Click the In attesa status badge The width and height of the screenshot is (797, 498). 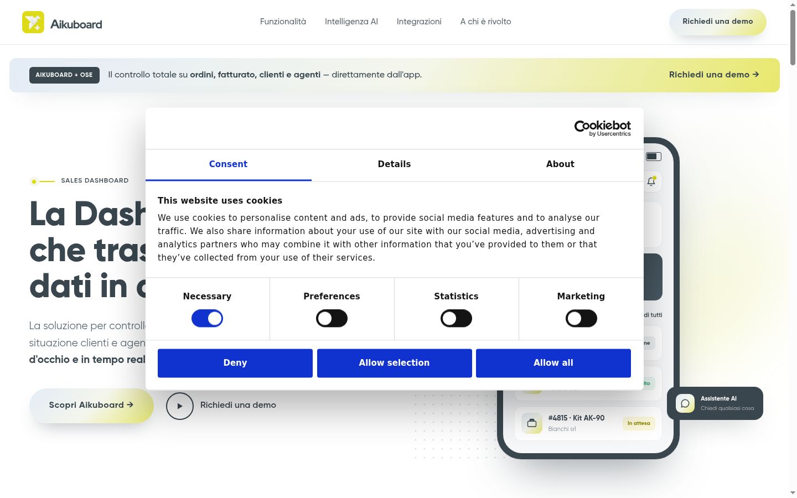click(639, 423)
